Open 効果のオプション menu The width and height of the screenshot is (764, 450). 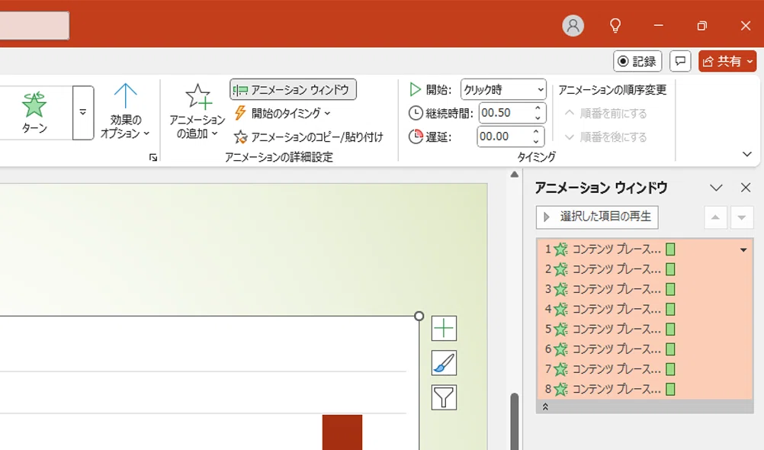point(125,111)
